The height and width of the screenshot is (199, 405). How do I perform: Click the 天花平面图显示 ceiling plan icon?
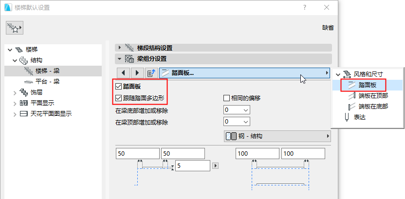(23, 114)
